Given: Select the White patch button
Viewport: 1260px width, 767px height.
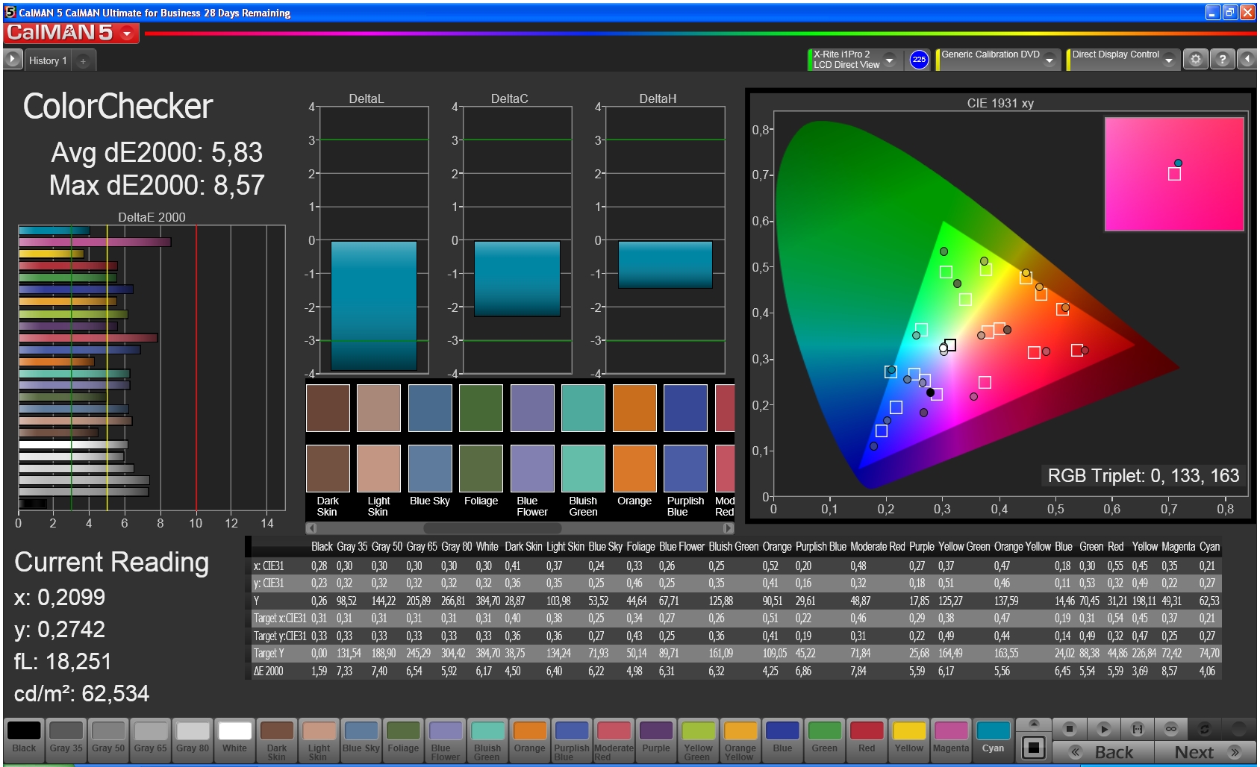Looking at the screenshot, I should [x=234, y=740].
